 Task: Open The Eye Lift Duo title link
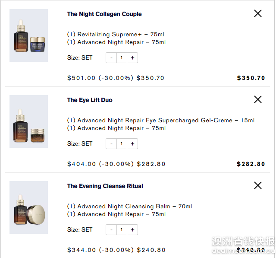(x=90, y=100)
